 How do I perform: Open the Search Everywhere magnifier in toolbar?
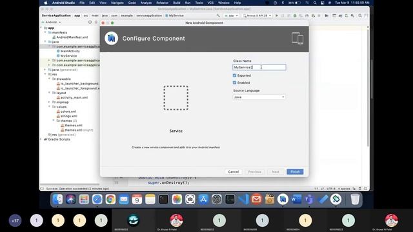tap(360, 15)
